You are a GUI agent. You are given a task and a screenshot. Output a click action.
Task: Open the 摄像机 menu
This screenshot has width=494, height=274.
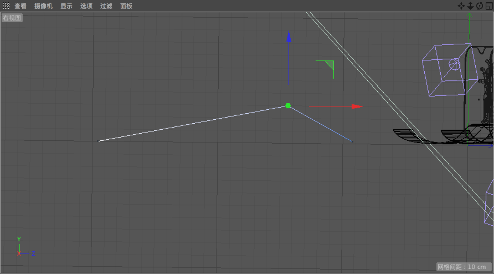click(x=43, y=6)
